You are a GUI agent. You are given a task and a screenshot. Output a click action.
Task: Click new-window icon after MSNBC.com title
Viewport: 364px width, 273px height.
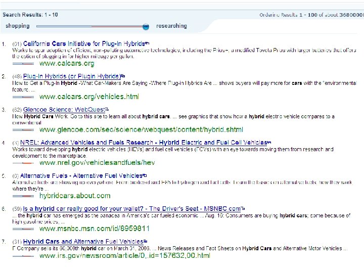(x=243, y=208)
